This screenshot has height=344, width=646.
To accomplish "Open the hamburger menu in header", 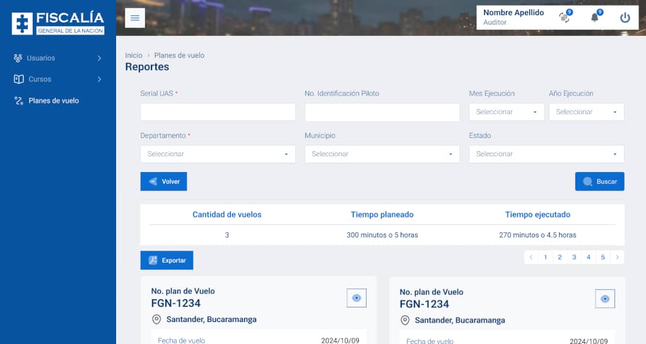I will tap(135, 18).
